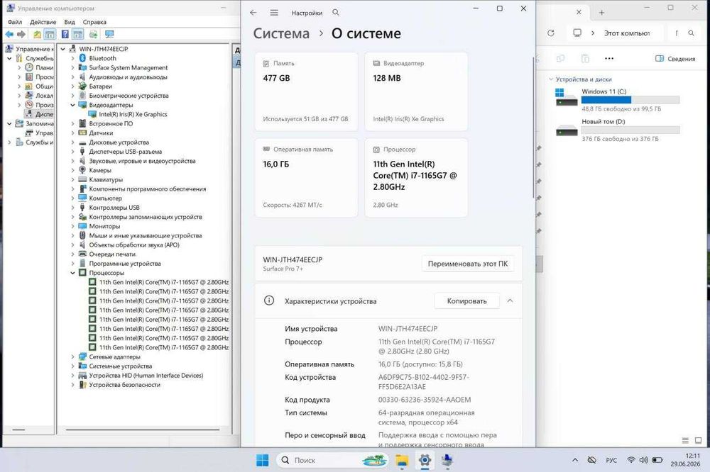Click the blue question mark Help toolbar icon
710x472 pixels.
coord(65,34)
